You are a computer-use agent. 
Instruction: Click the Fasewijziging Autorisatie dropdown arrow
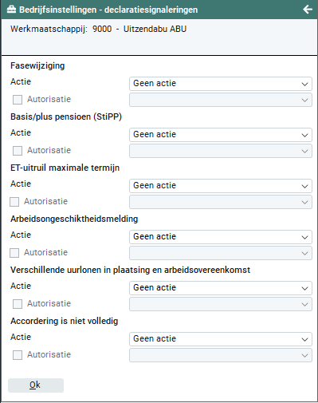tap(304, 101)
